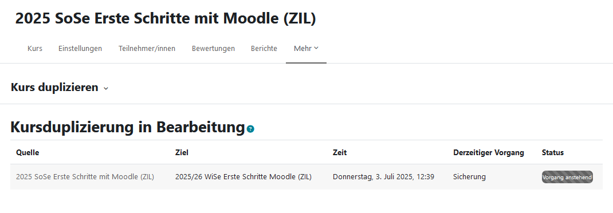This screenshot has height=213, width=613.
Task: Click the Zeit column header
Action: click(340, 152)
